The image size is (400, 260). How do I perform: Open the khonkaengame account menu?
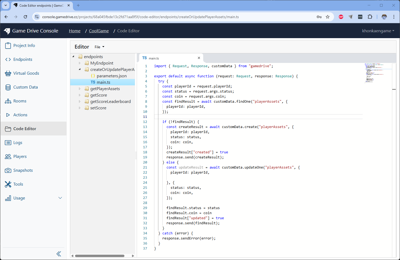(378, 31)
